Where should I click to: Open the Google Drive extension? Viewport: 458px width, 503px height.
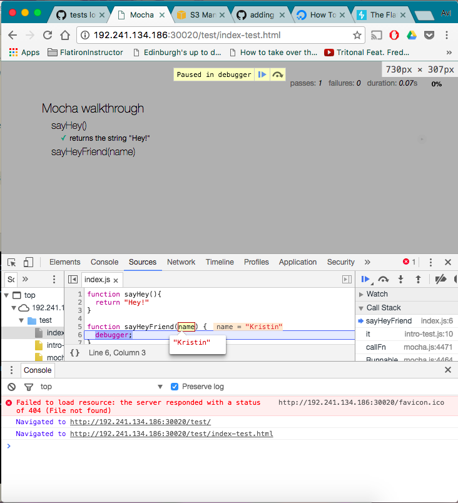(x=412, y=35)
